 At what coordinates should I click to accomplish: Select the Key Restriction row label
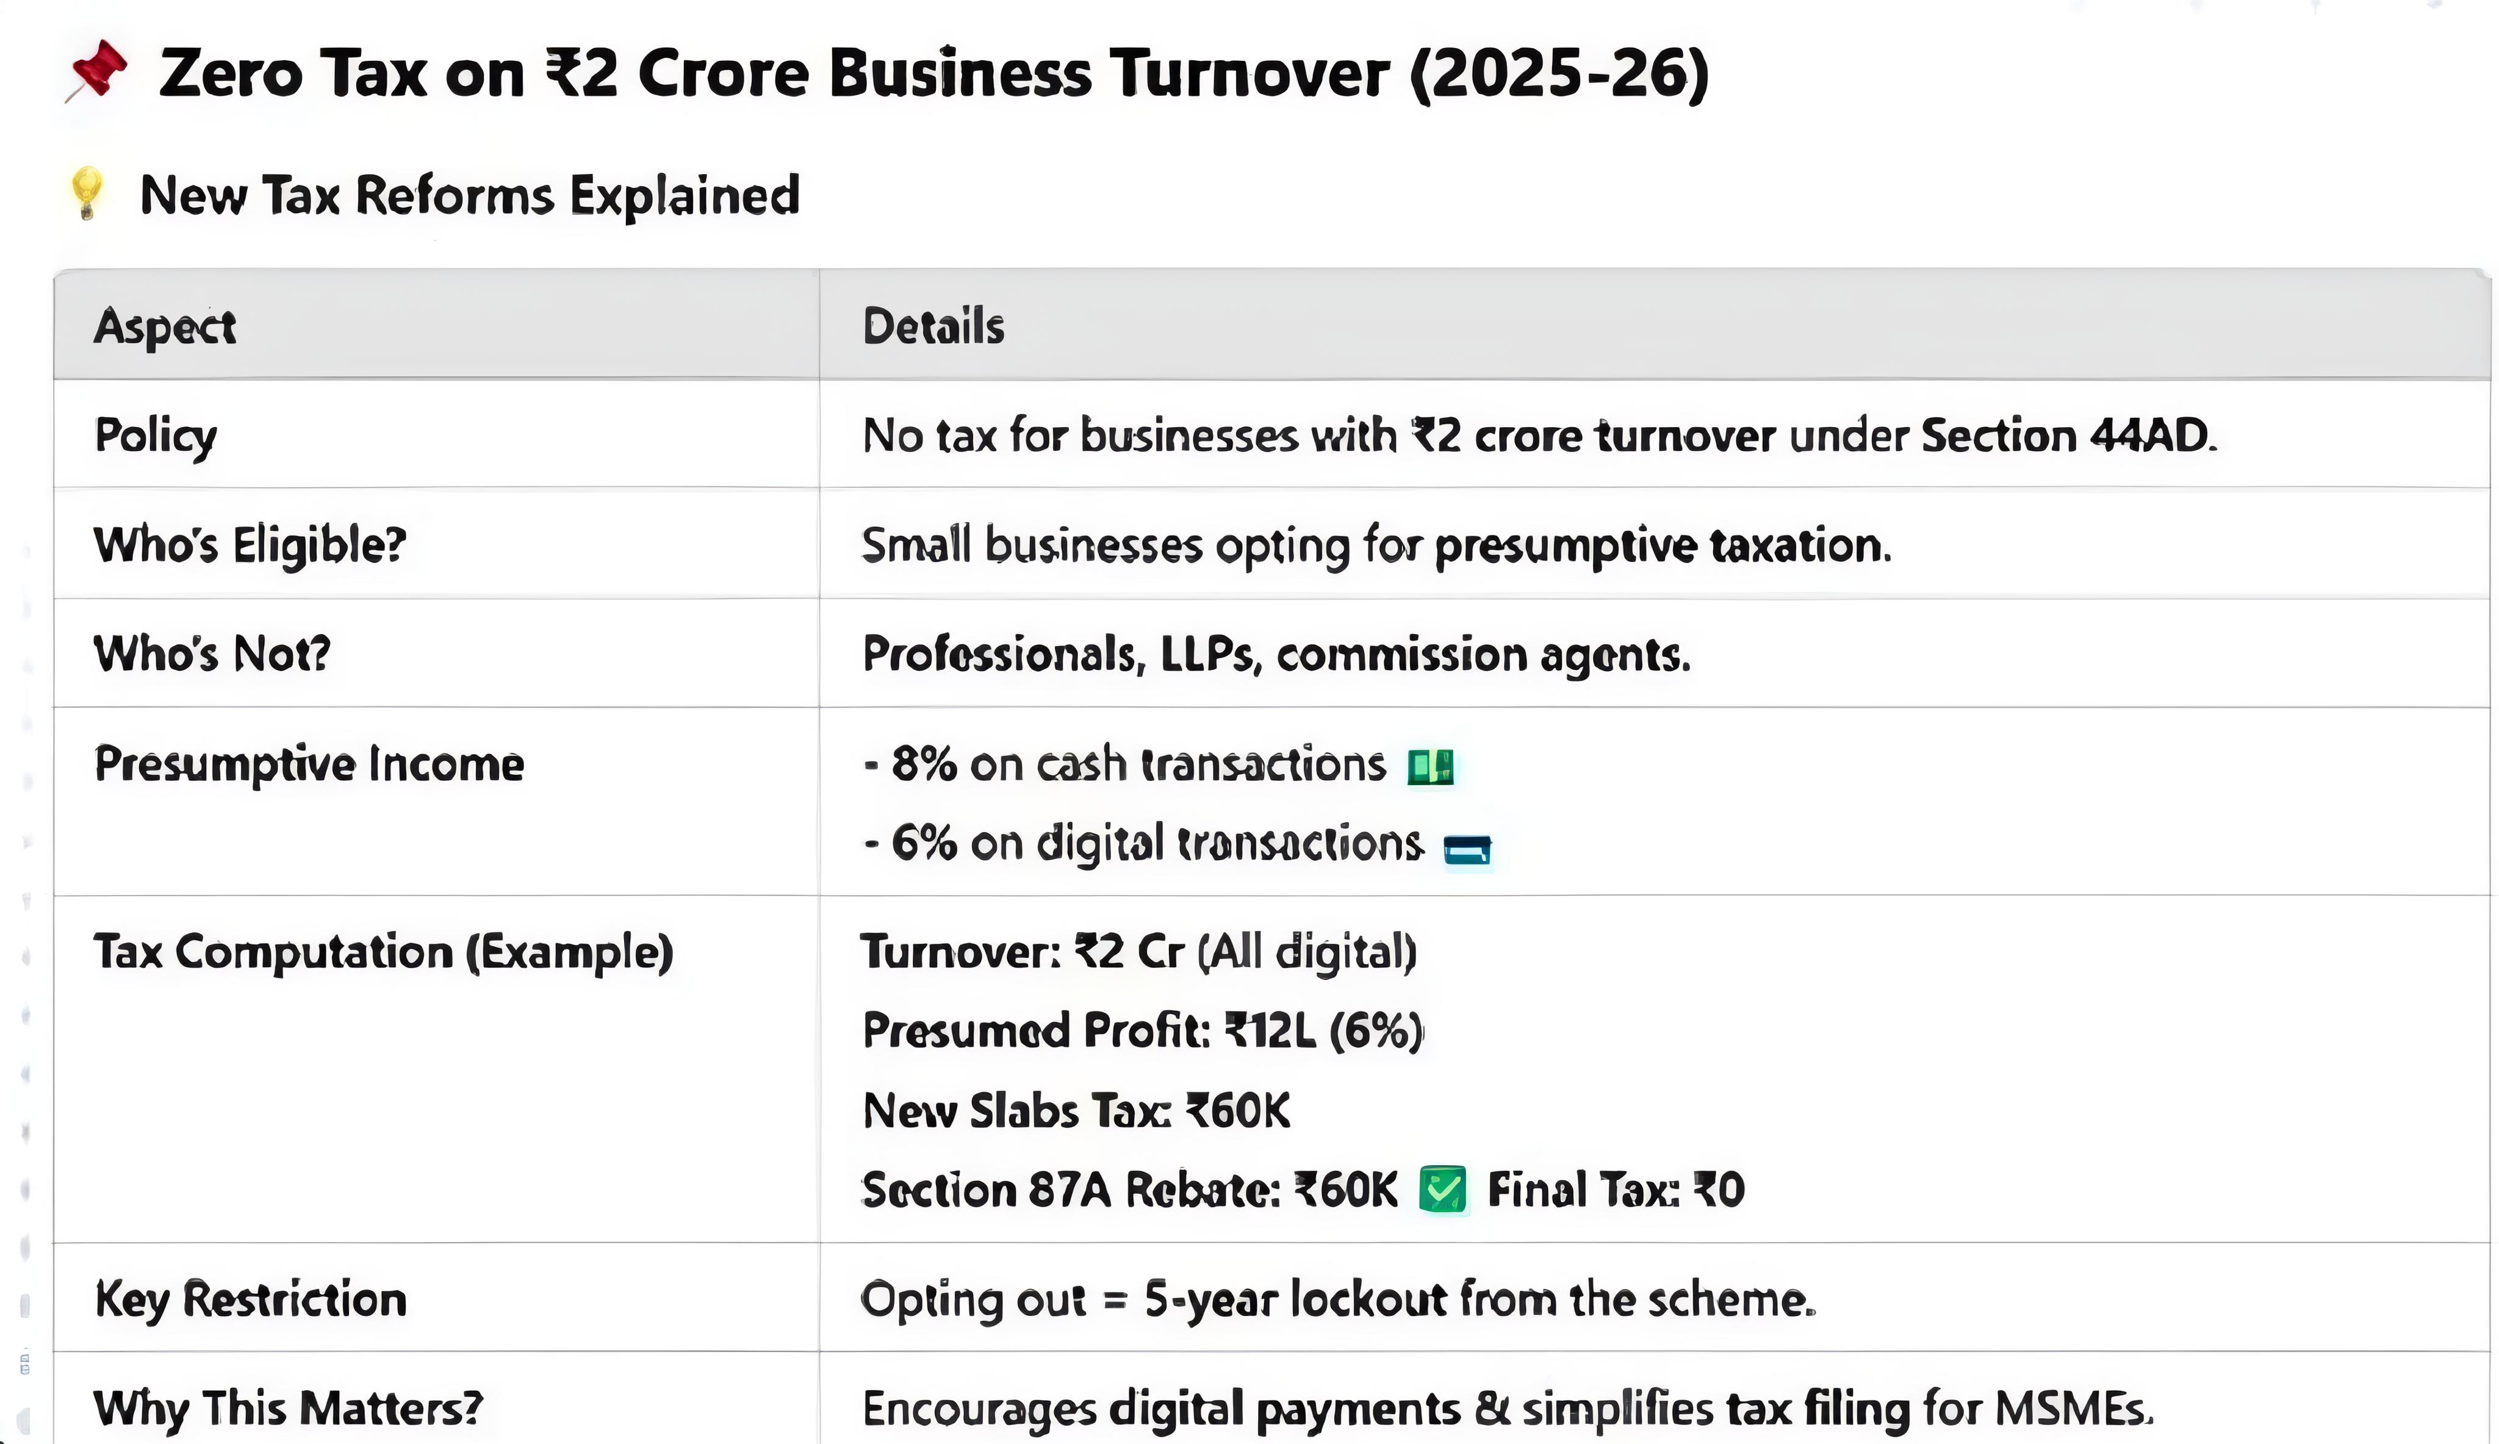click(x=251, y=1298)
